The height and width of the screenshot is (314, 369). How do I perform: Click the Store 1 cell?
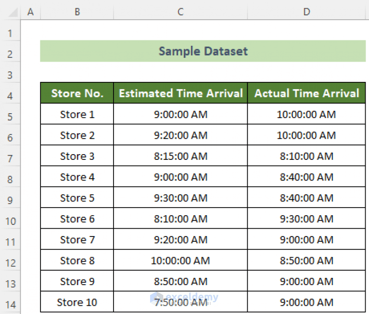77,114
